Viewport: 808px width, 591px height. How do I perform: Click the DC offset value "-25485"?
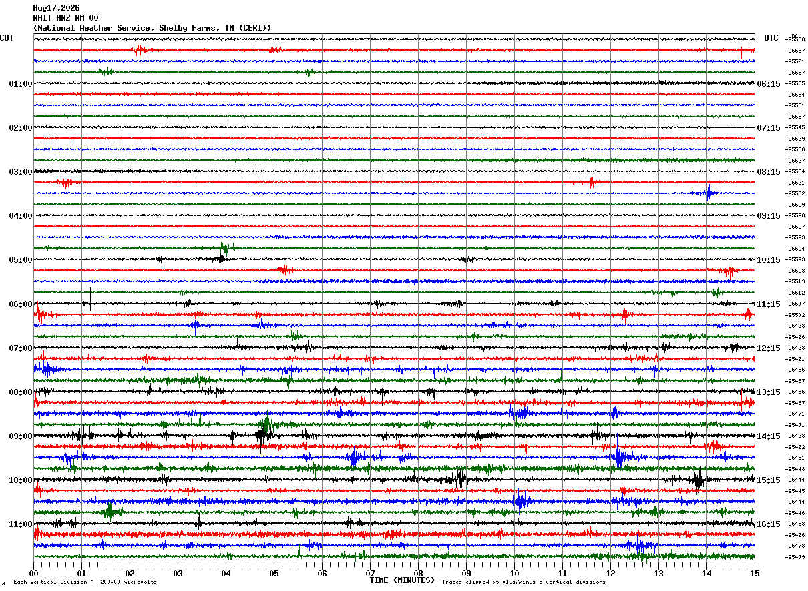point(795,370)
